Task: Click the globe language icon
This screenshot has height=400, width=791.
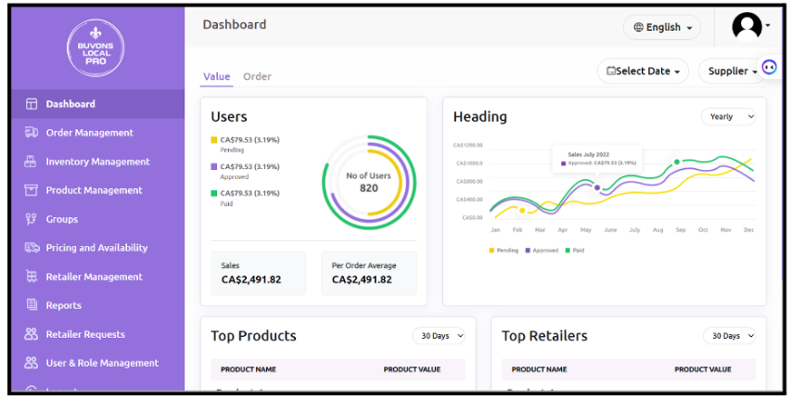Action: click(x=639, y=27)
